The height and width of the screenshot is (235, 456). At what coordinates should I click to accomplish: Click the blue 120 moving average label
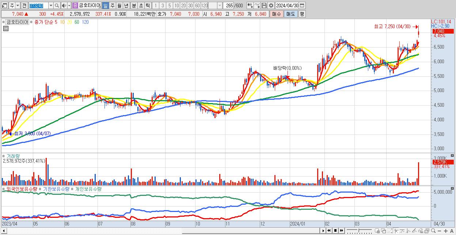85,22
